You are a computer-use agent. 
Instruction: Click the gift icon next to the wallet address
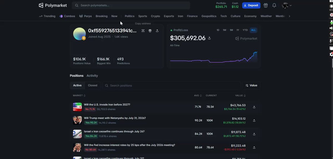click(x=150, y=31)
